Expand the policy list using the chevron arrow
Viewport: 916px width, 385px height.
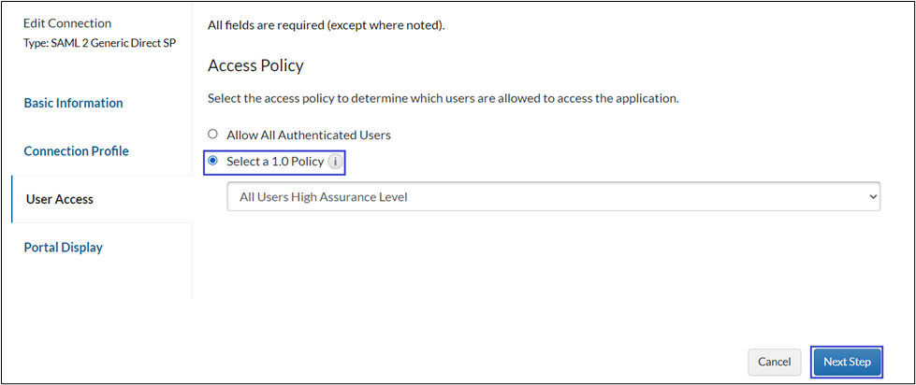872,196
